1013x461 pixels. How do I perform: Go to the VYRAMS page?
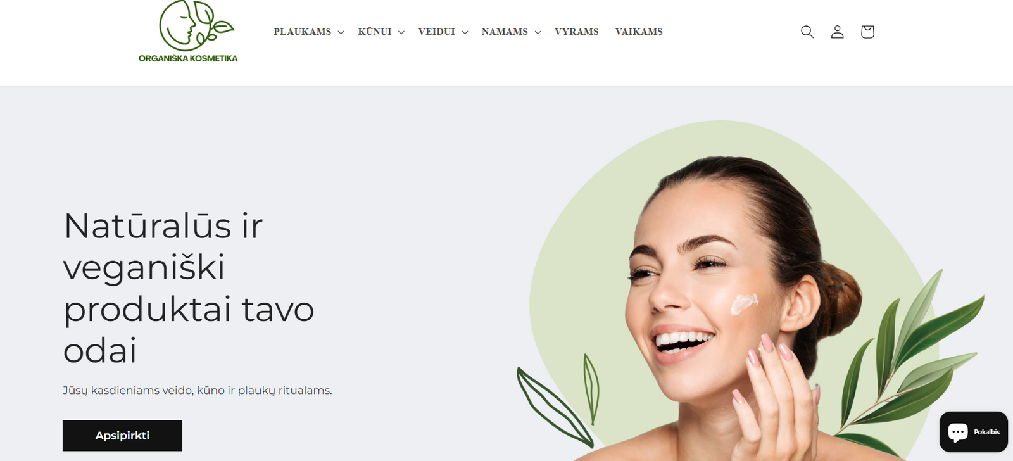(x=577, y=32)
